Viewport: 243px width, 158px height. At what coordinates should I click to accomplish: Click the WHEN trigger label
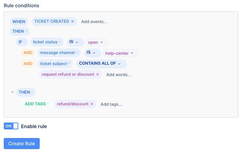pos(19,21)
